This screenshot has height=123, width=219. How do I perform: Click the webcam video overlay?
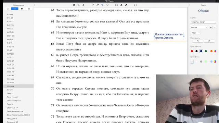188,99
